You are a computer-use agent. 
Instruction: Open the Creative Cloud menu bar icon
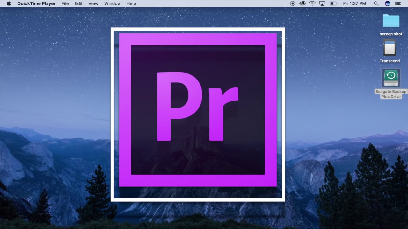point(302,3)
